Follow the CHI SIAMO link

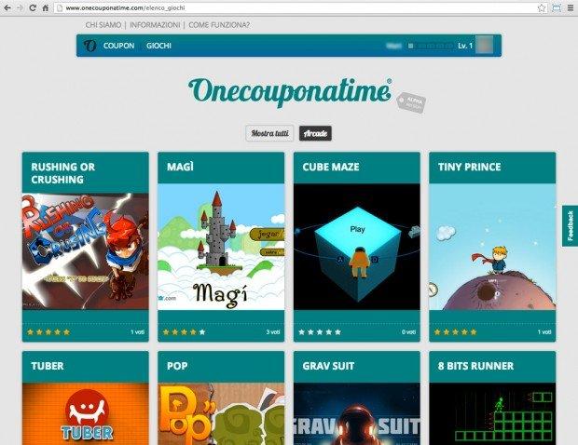click(103, 24)
